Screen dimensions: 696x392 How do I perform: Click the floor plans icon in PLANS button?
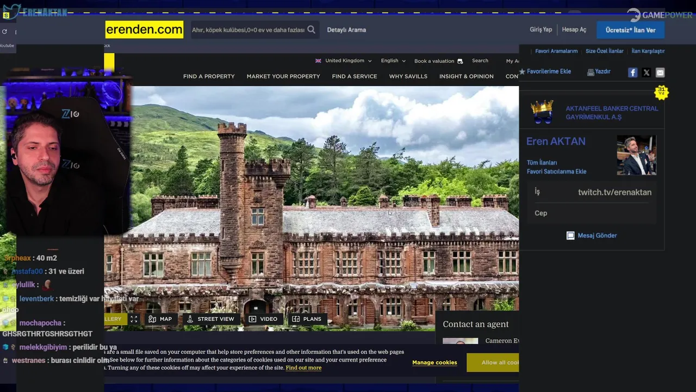click(296, 319)
